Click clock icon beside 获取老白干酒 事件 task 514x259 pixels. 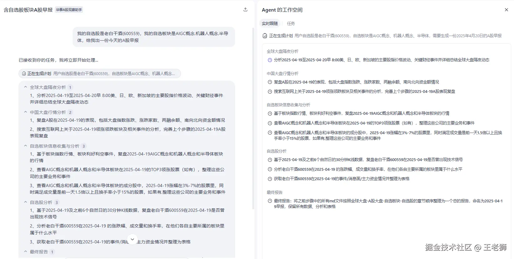tap(270, 179)
